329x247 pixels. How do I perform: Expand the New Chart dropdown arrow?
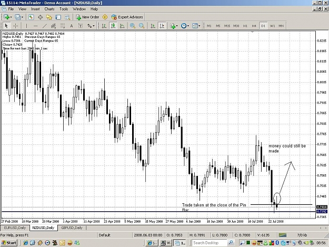pyautogui.click(x=11, y=17)
